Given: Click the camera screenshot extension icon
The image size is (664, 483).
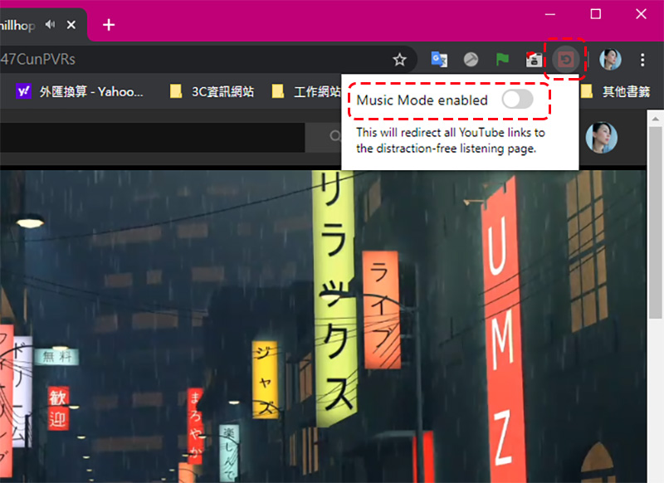Looking at the screenshot, I should click(535, 60).
